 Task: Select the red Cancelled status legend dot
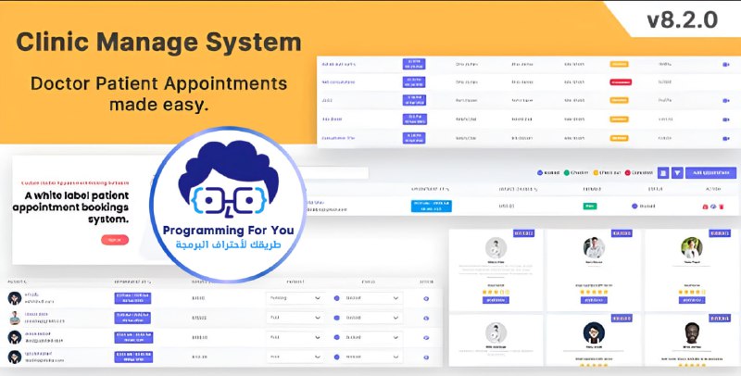point(628,173)
